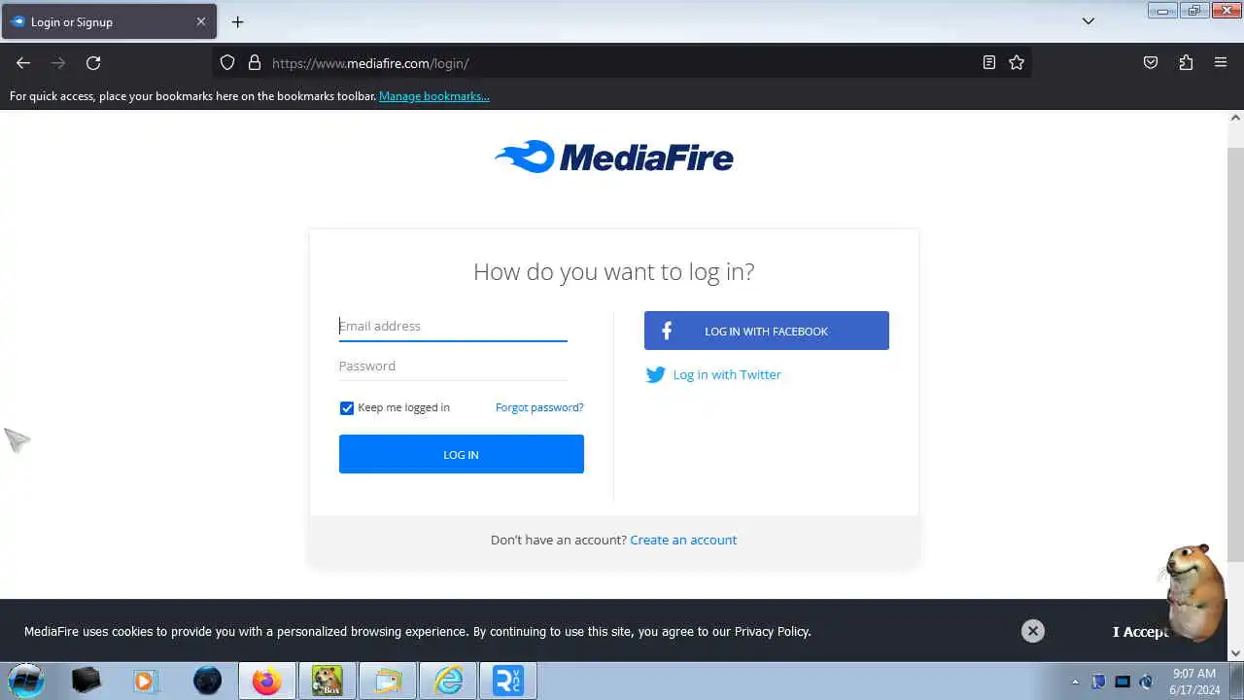Open the file explorer taskbar icon
This screenshot has height=700, width=1244.
click(388, 681)
